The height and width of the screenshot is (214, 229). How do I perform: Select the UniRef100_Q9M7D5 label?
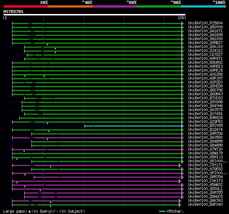click(205, 193)
